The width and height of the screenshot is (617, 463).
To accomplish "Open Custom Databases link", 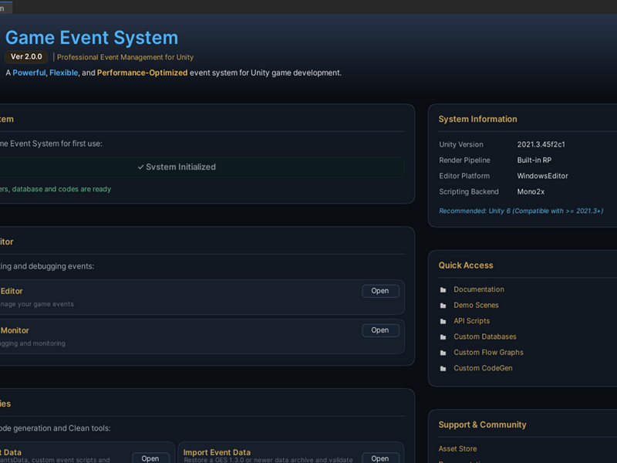I will pos(485,336).
